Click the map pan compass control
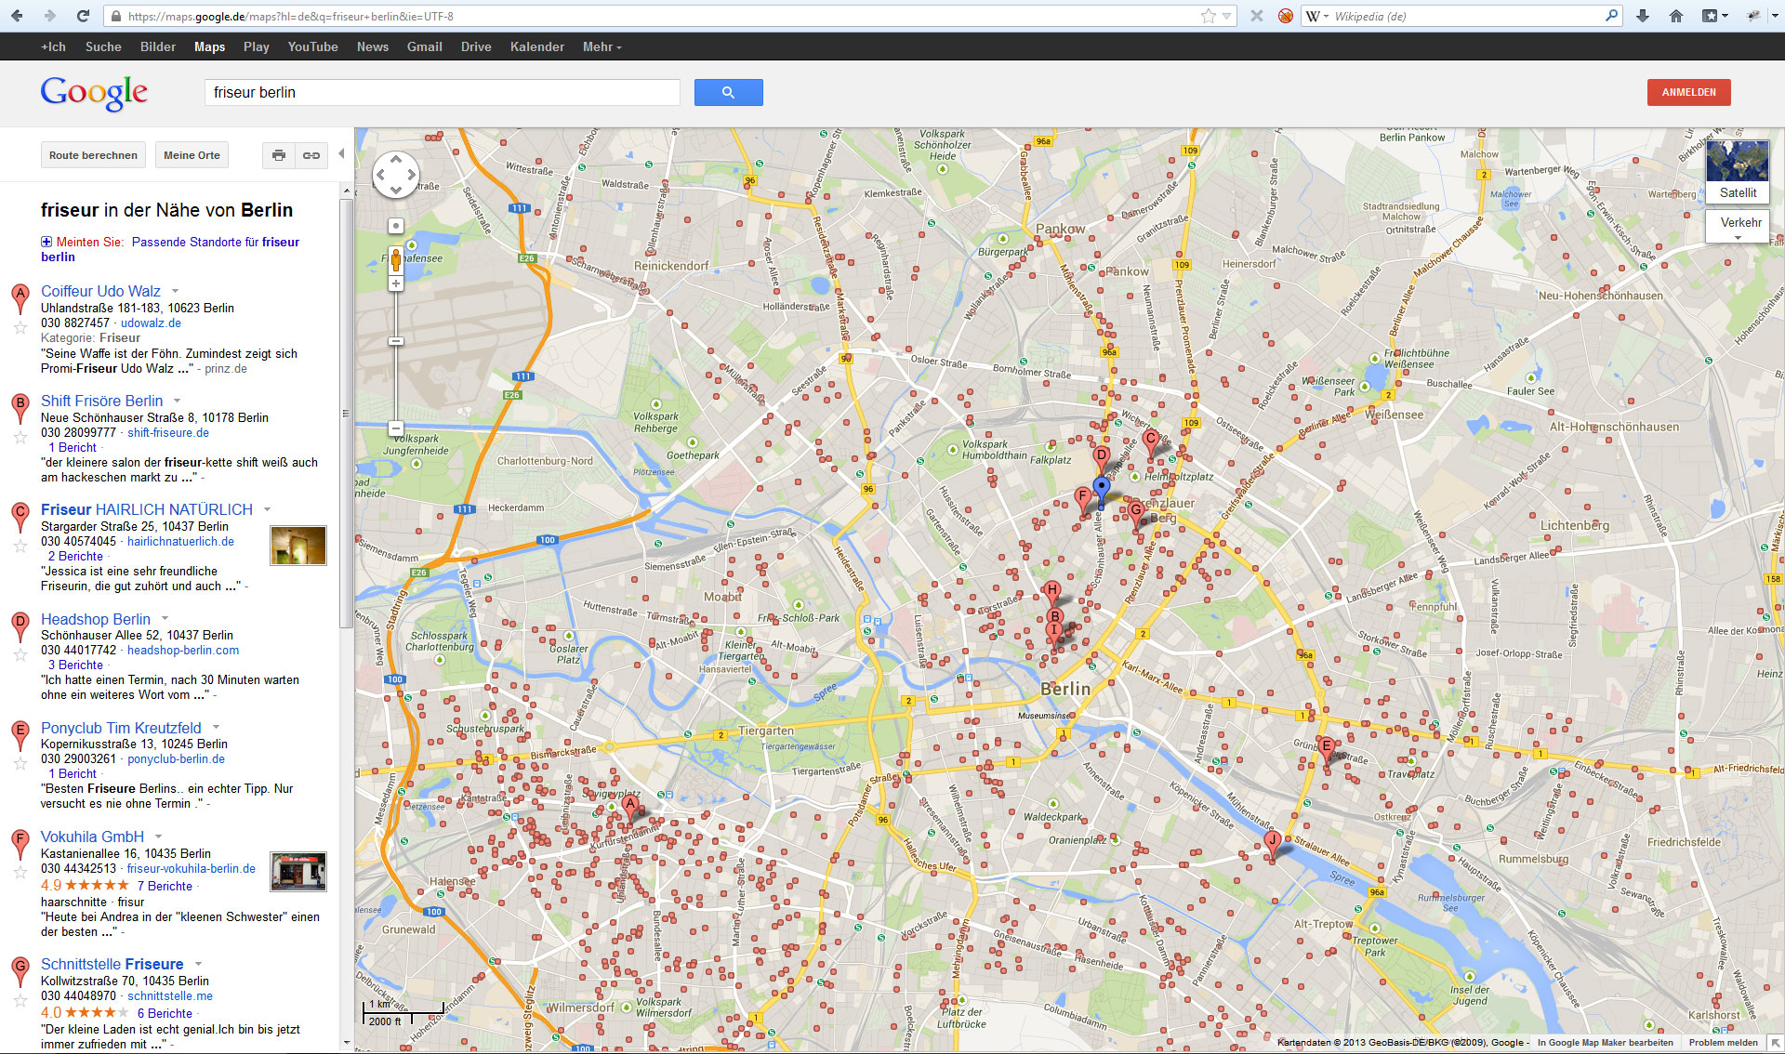Screen dimensions: 1785x1054 coord(395,174)
